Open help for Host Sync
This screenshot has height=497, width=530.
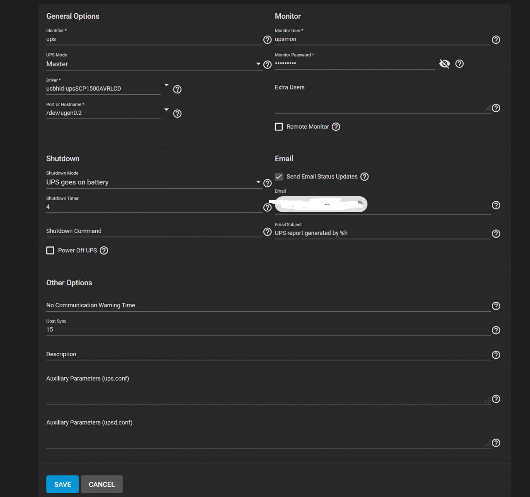pos(496,331)
